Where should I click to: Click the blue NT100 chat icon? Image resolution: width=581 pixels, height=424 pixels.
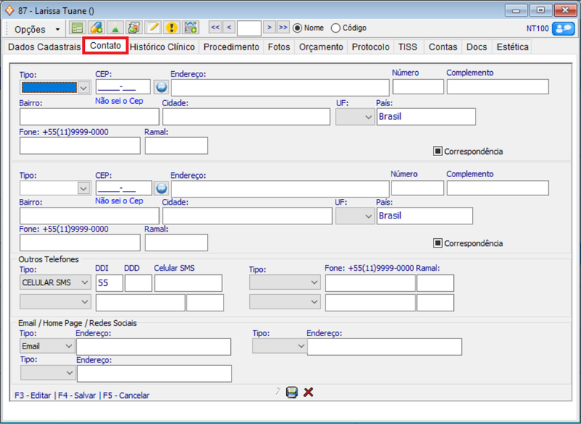[x=563, y=28]
